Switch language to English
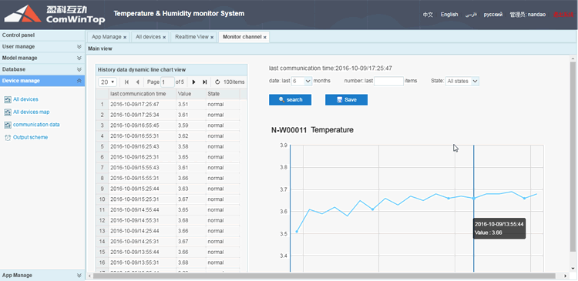The width and height of the screenshot is (578, 281). 449,15
